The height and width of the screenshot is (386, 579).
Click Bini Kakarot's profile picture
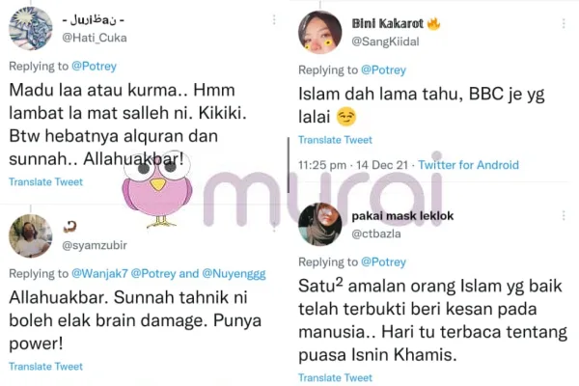319,33
